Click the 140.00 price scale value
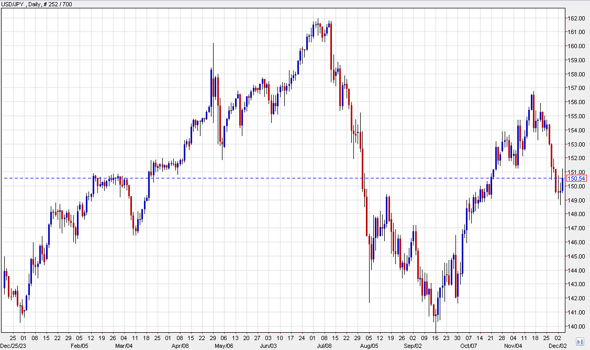 click(x=576, y=326)
